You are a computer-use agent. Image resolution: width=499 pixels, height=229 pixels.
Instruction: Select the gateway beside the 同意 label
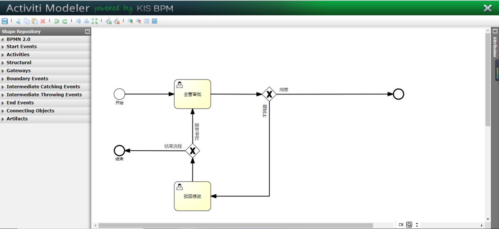tap(269, 94)
